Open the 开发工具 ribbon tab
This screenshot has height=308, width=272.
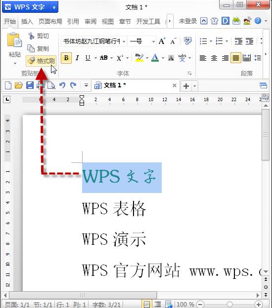(x=148, y=21)
